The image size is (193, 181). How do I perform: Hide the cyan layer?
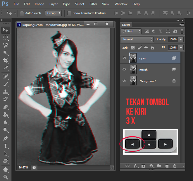124,58
